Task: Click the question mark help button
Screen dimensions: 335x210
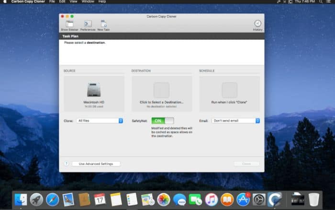Action: pyautogui.click(x=67, y=163)
